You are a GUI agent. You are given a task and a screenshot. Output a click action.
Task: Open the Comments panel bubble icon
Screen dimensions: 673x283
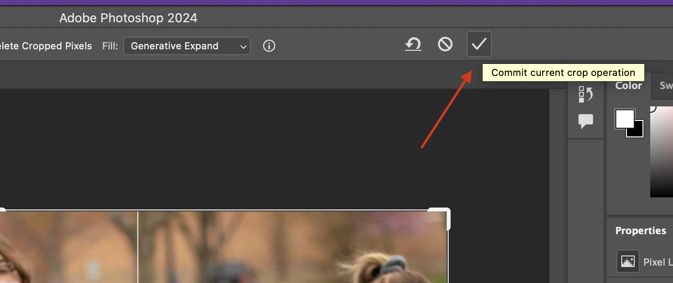(x=585, y=121)
